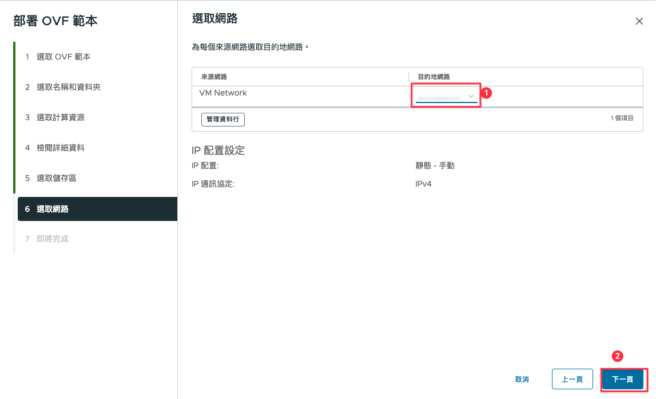Click the 選取網路 page title
This screenshot has height=399, width=656.
(214, 18)
